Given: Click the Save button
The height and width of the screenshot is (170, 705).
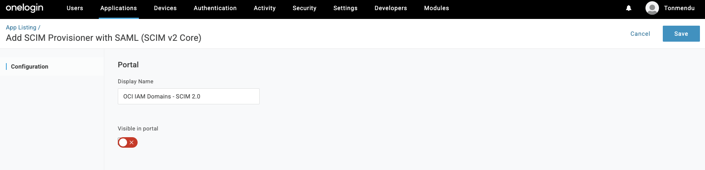Looking at the screenshot, I should [x=681, y=34].
